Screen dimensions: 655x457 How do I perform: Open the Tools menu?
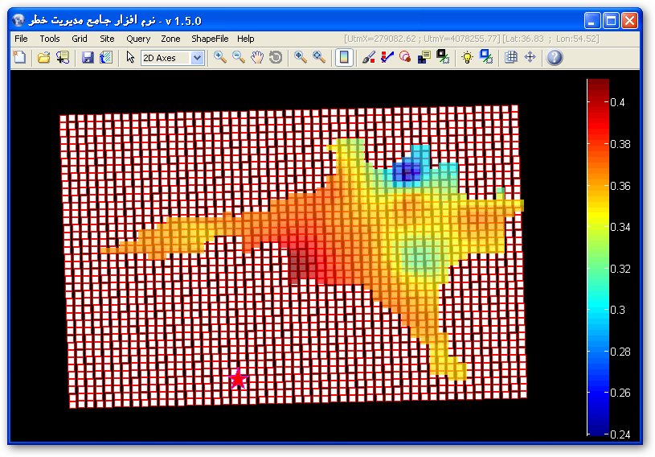tap(50, 39)
